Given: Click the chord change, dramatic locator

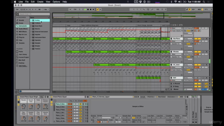Looking at the screenshot, I should tap(145, 25).
